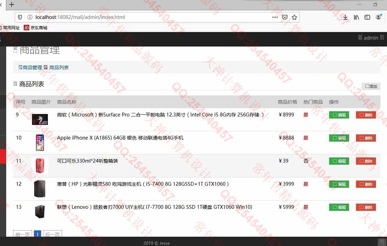Open the library bookshelf icon
Viewport: 387px width, 246px height.
pos(356,17)
